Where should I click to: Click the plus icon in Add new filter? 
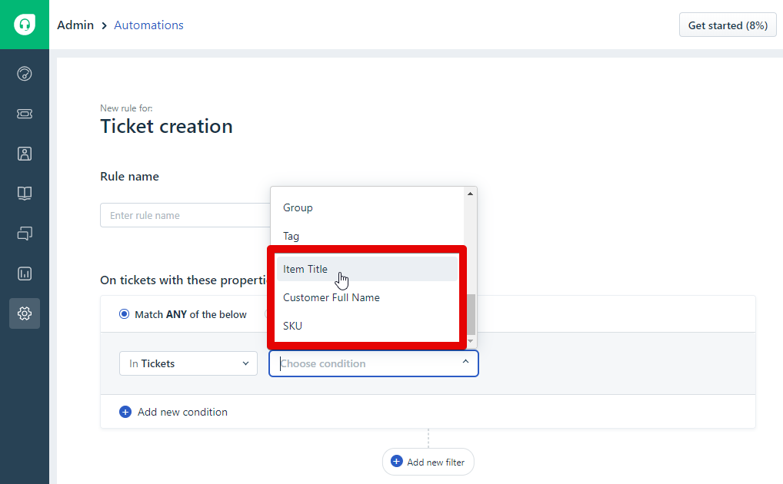396,462
